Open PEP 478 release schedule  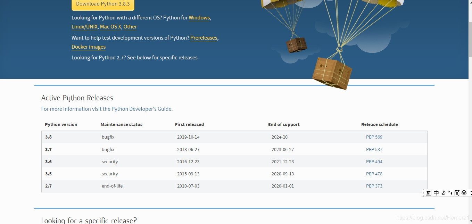pyautogui.click(x=374, y=174)
